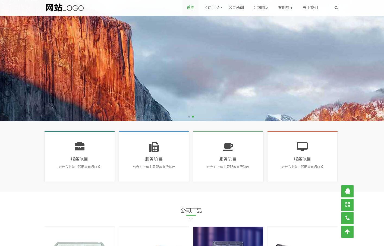Image resolution: width=384 pixels, height=246 pixels.
Task: Click the 公司产品 section heading
Action: 191,210
